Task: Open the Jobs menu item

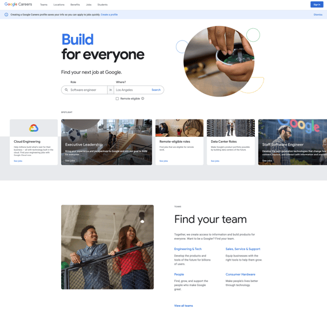Action: point(89,5)
